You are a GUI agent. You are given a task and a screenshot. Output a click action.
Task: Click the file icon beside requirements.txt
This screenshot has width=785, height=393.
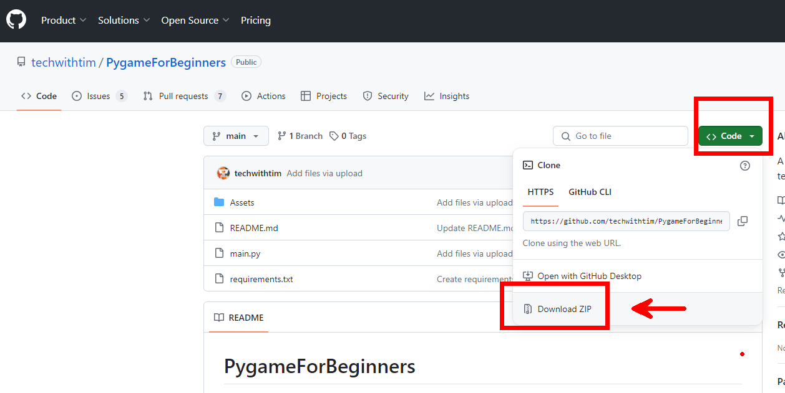pyautogui.click(x=219, y=279)
